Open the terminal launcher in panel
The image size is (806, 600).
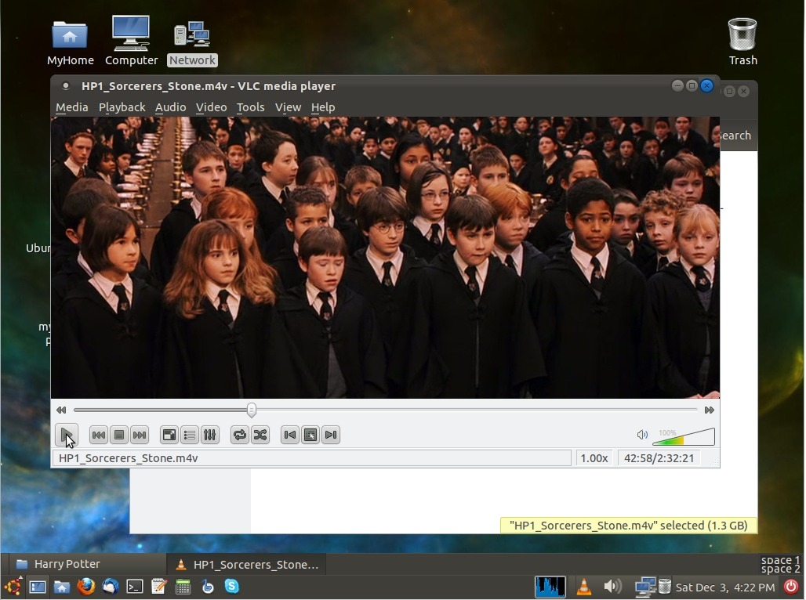click(135, 587)
